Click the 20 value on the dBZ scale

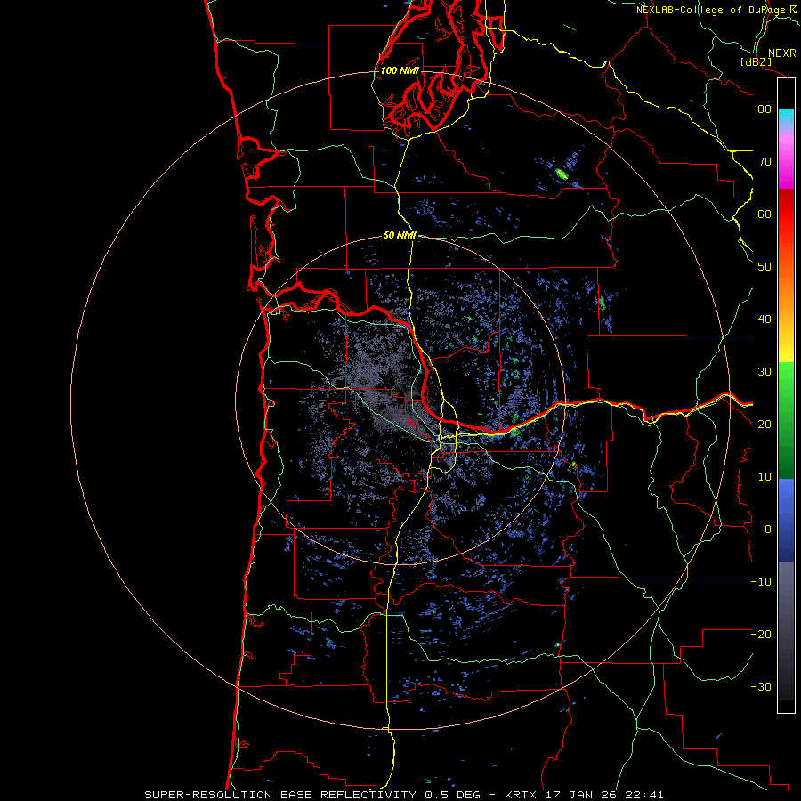point(765,425)
